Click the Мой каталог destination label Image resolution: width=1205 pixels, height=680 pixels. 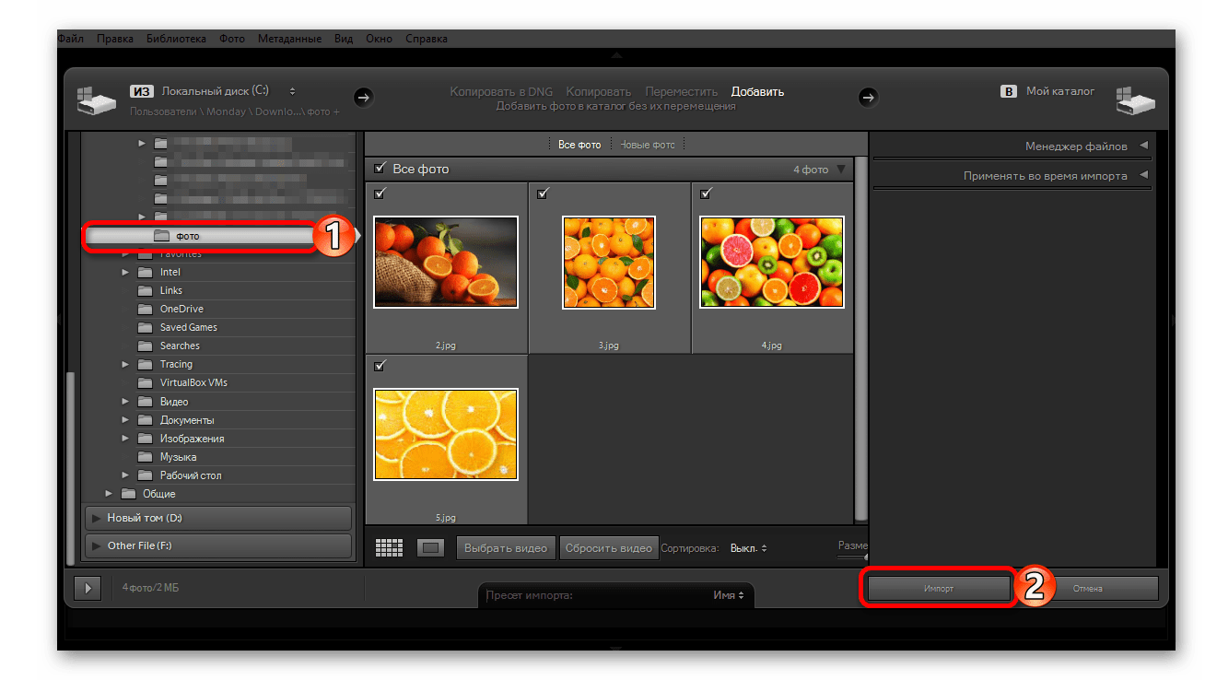coord(1060,91)
